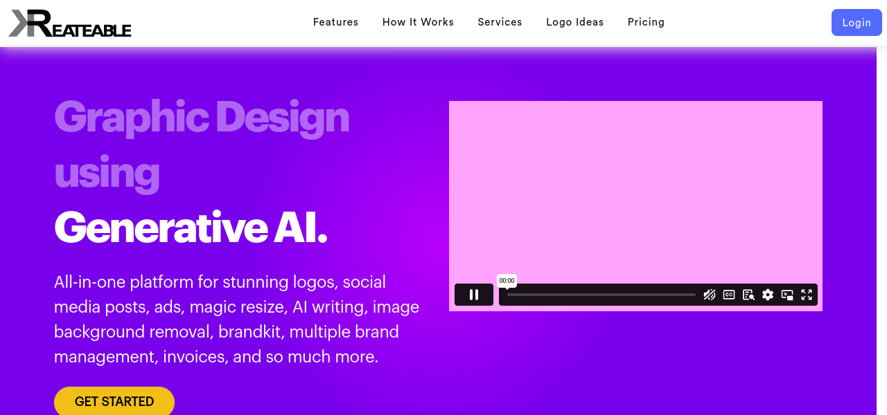
Task: Click the Kreateable logo
Action: coord(70,23)
